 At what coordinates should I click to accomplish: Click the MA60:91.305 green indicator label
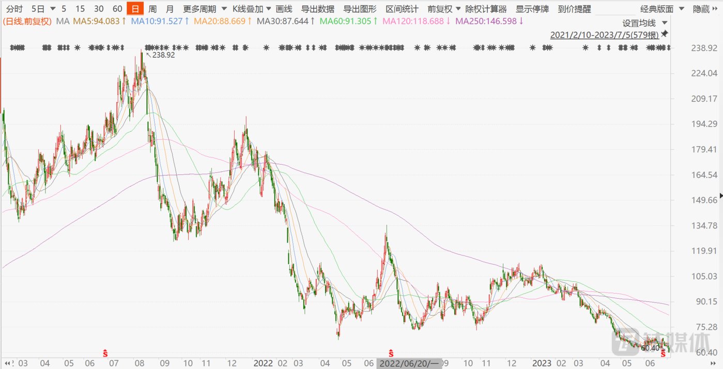click(x=348, y=21)
